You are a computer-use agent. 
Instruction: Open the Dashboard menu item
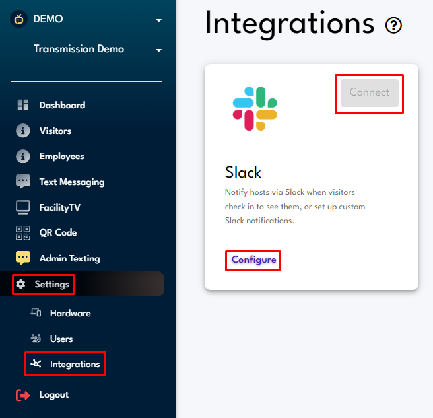(x=62, y=105)
